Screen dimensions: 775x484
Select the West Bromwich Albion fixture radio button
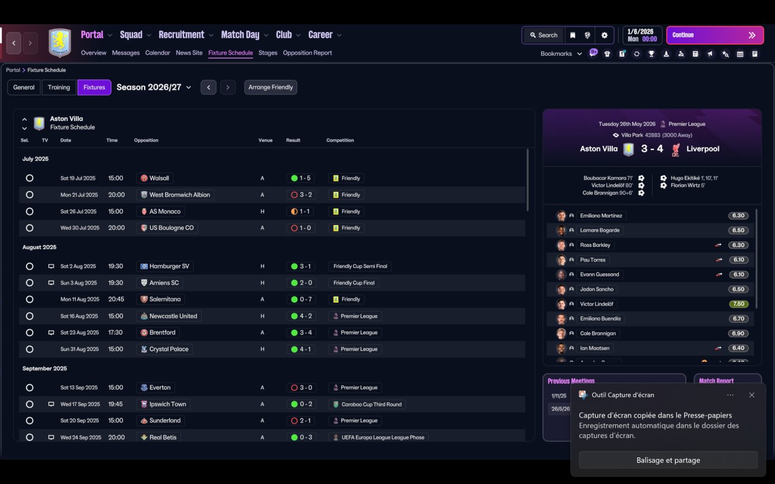pyautogui.click(x=30, y=195)
